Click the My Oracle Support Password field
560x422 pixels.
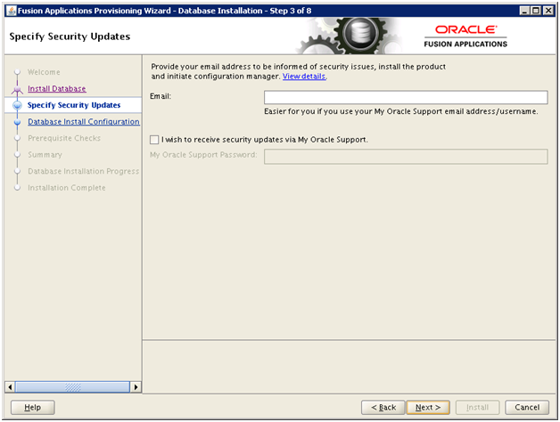pos(406,157)
